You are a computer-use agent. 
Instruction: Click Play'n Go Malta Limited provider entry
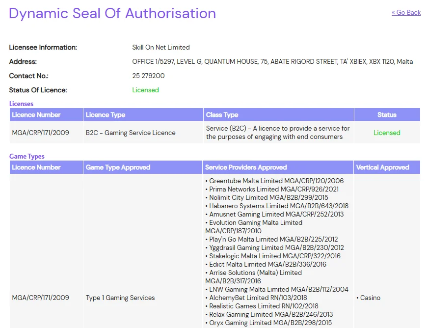271,239
